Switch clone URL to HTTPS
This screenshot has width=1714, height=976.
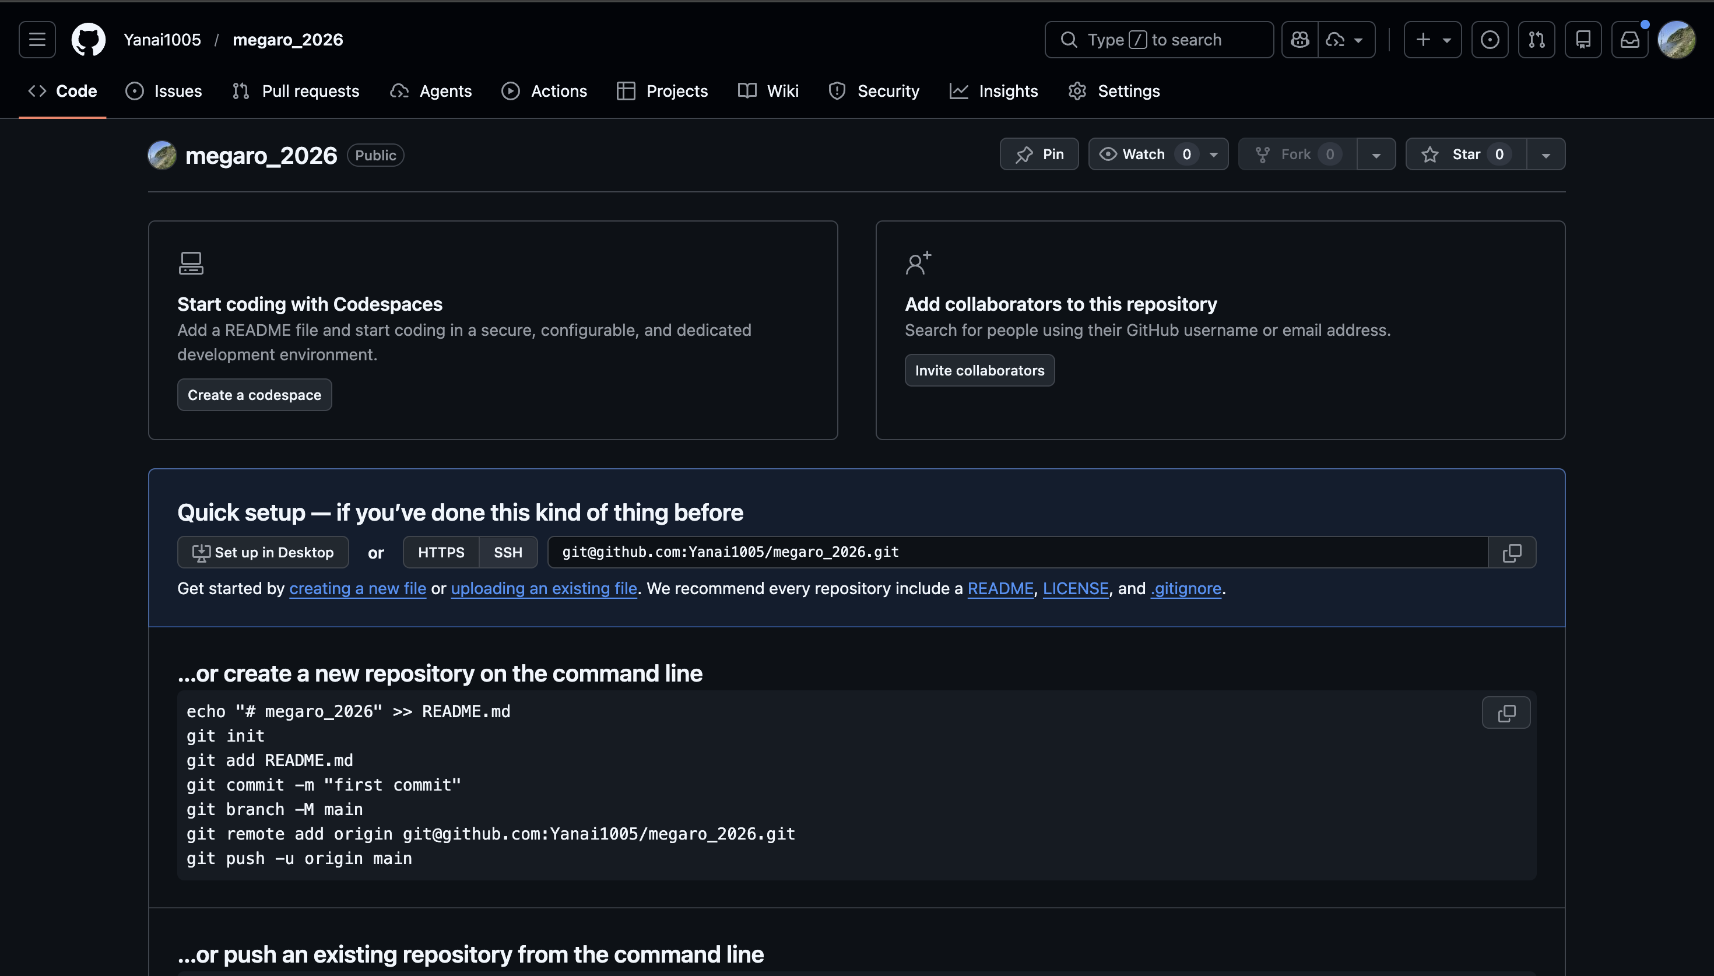coord(441,552)
